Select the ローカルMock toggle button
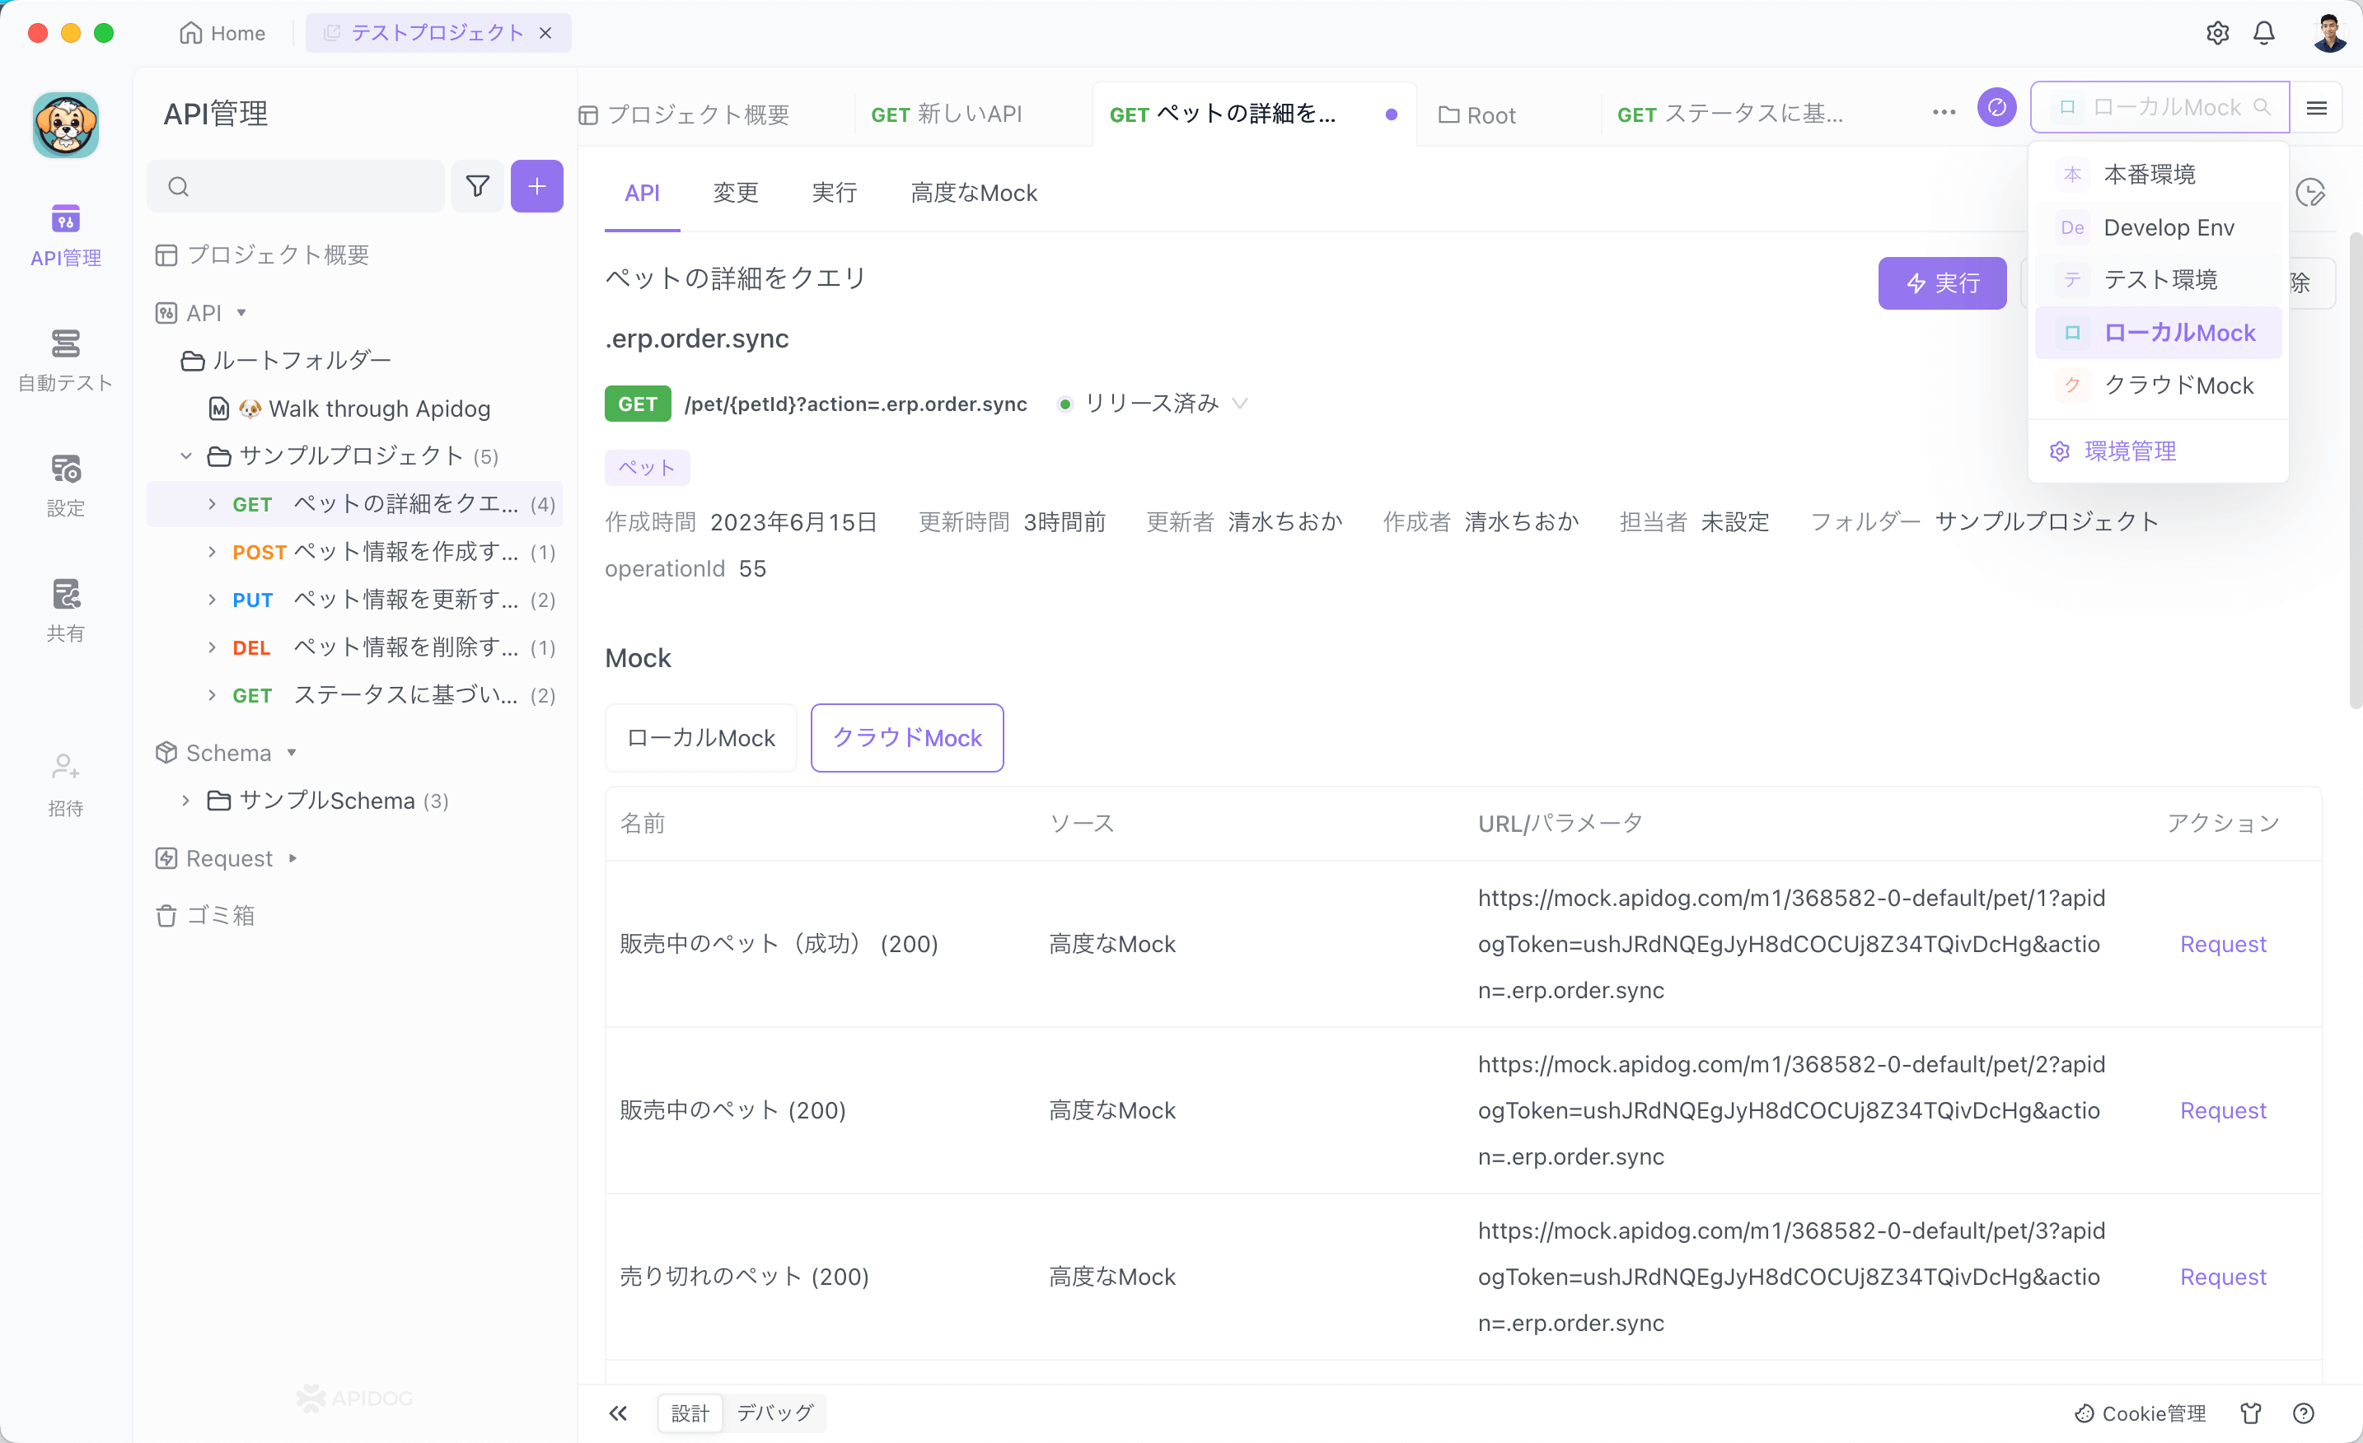Viewport: 2363px width, 1443px height. pos(701,737)
